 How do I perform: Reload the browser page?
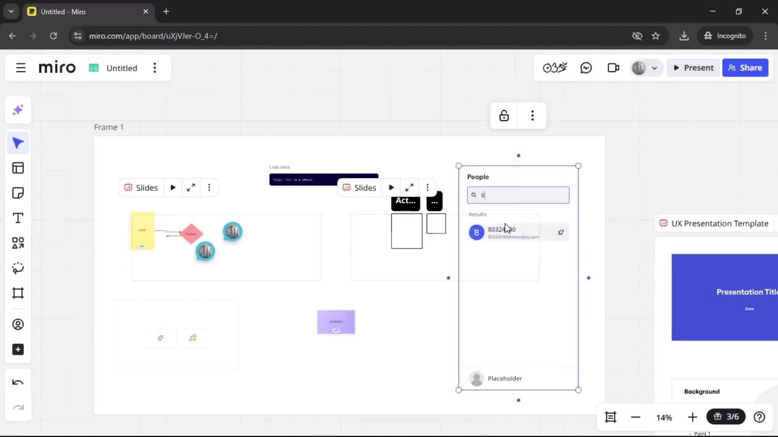click(x=53, y=36)
